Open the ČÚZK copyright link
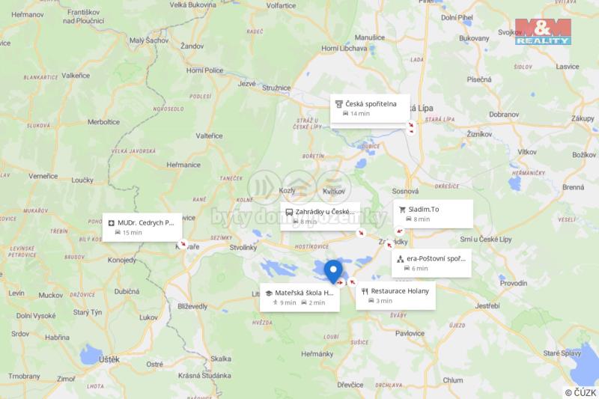The width and height of the screenshot is (599, 399). (x=580, y=392)
